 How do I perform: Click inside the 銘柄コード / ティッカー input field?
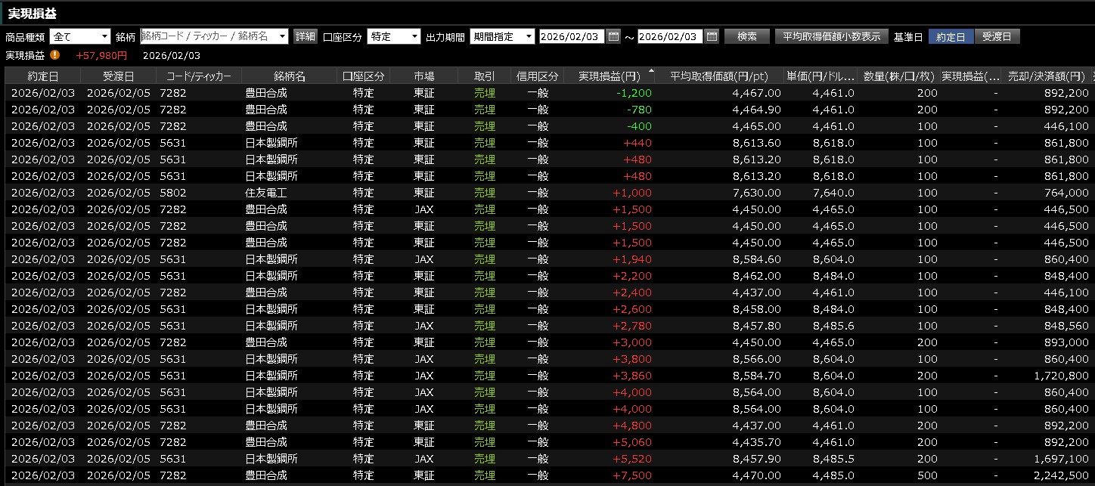(x=208, y=36)
